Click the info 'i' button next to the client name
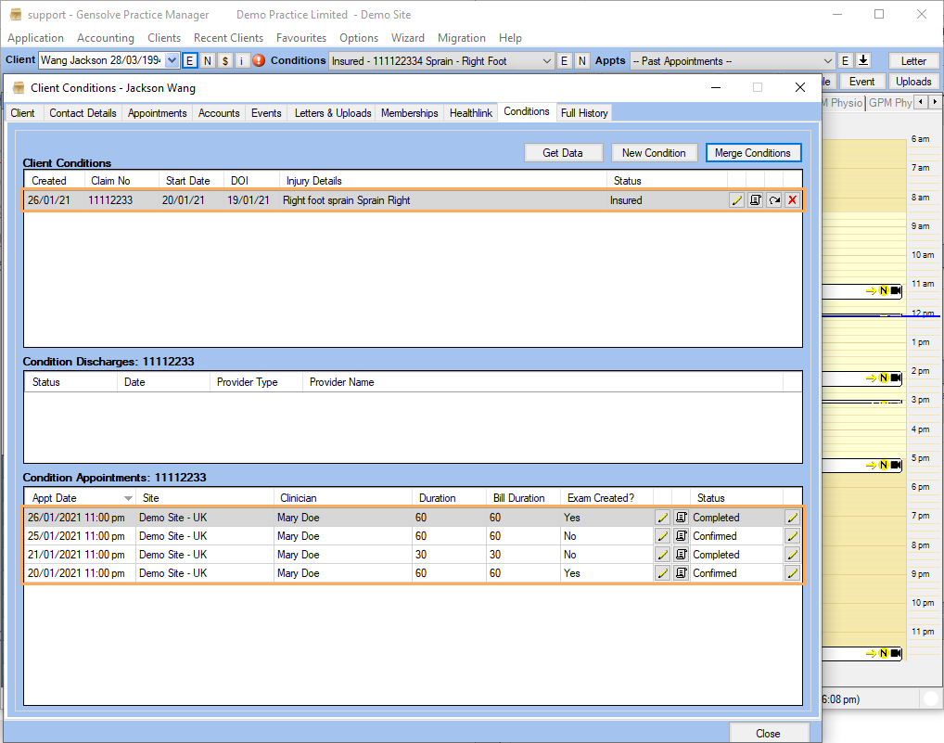Screen dimensions: 944x743 (x=242, y=61)
